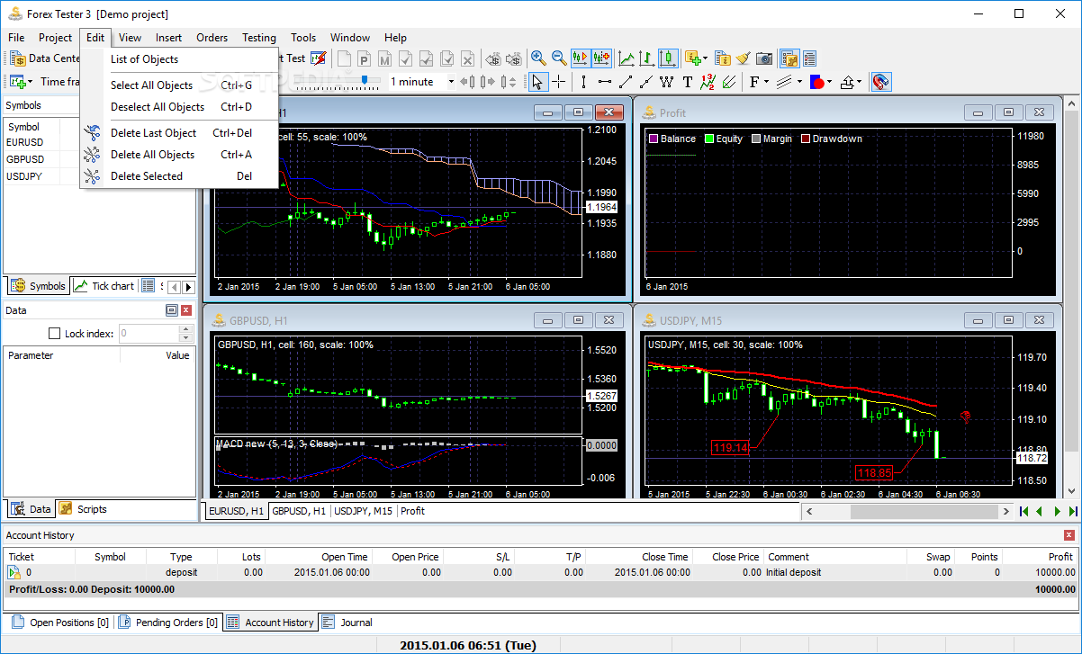Select the trend line drawing tool
This screenshot has height=654, width=1082.
coord(625,82)
